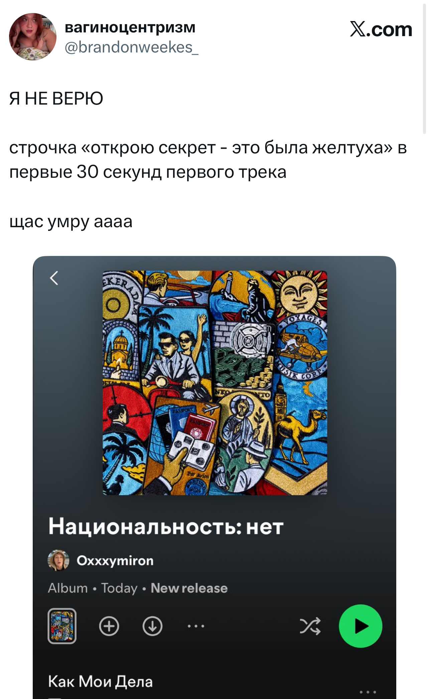Open options dots for Как Мои Дела track
Image resolution: width=429 pixels, height=699 pixels.
click(x=368, y=692)
